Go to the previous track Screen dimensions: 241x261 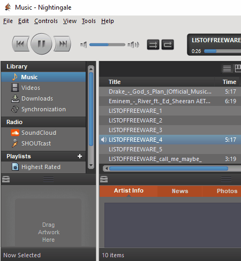pyautogui.click(x=20, y=44)
